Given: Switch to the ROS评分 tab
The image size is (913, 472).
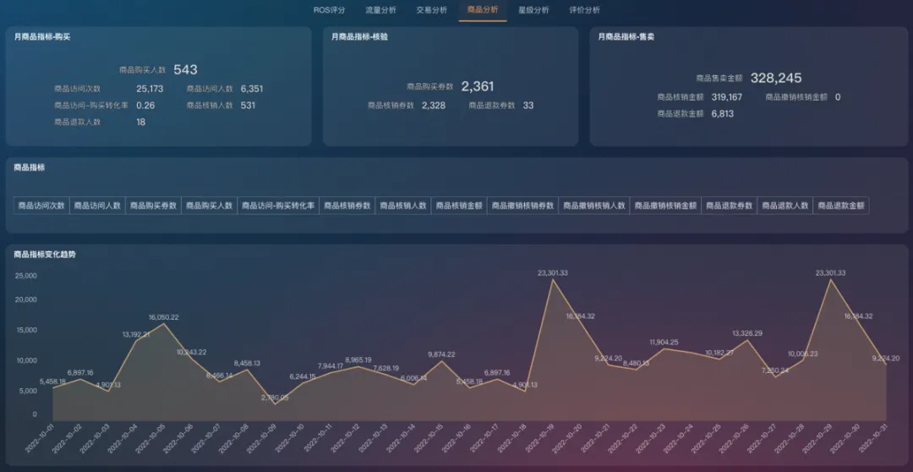Looking at the screenshot, I should pos(329,10).
